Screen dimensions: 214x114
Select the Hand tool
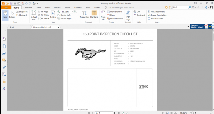(5, 15)
